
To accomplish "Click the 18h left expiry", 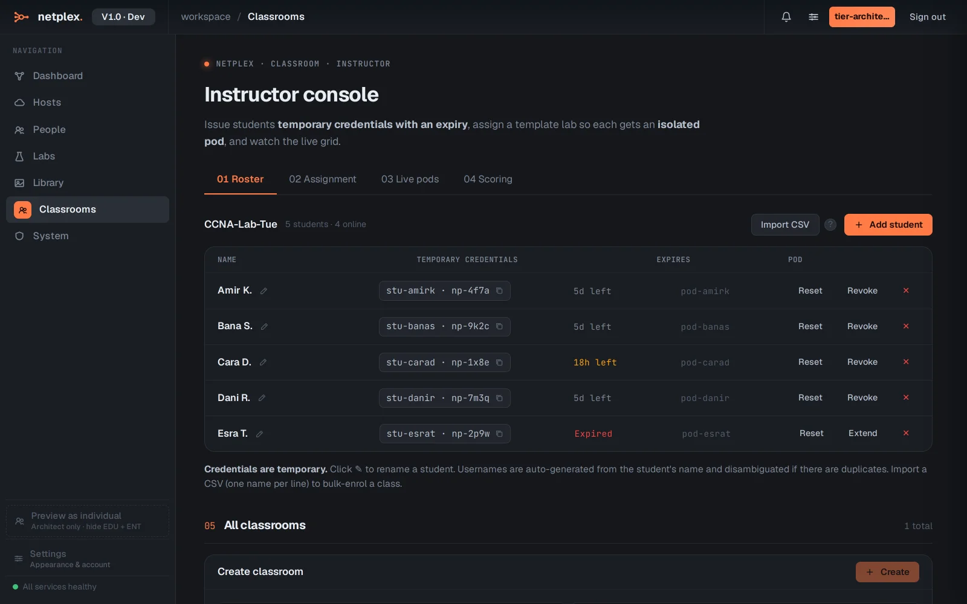I will tap(595, 363).
